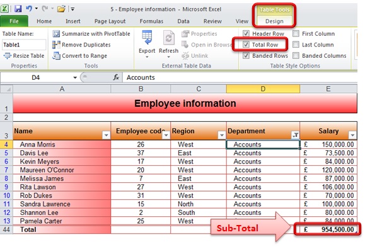Viewport: 365px width, 247px height.
Task: Select employee code cell 37
Action: [141, 153]
